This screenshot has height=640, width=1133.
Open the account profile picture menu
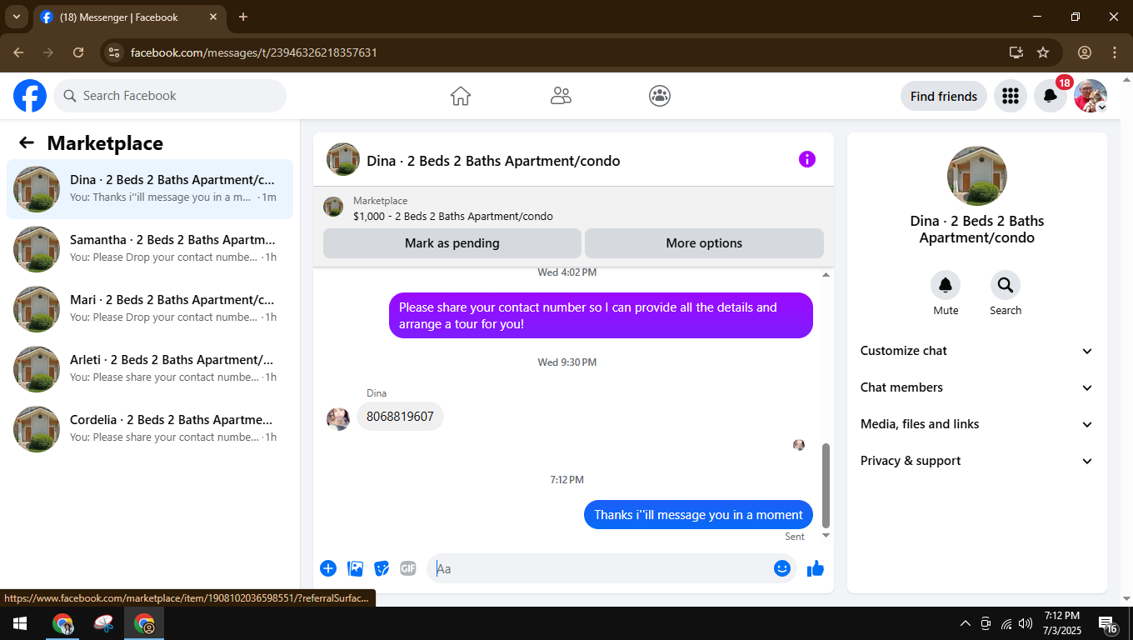1091,96
